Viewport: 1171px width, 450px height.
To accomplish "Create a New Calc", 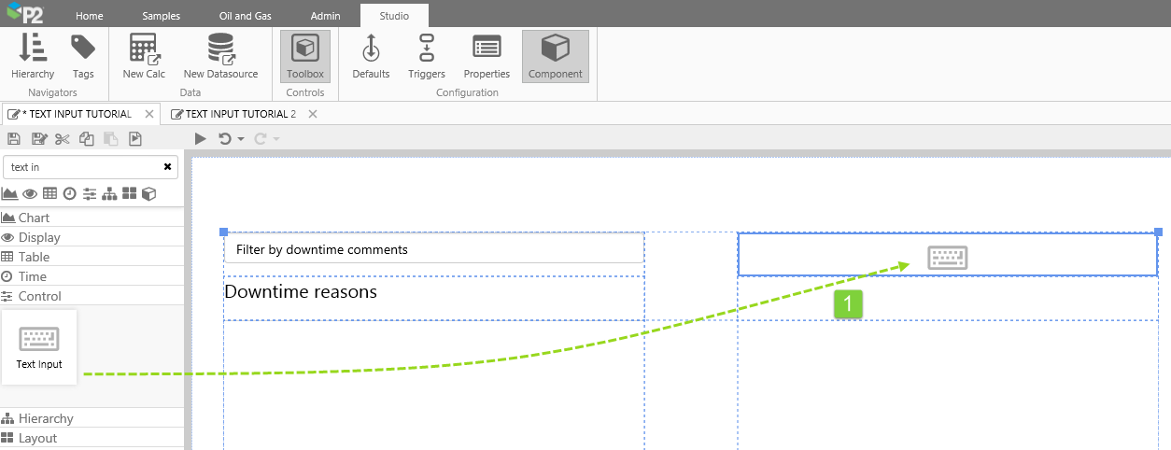I will pos(144,56).
